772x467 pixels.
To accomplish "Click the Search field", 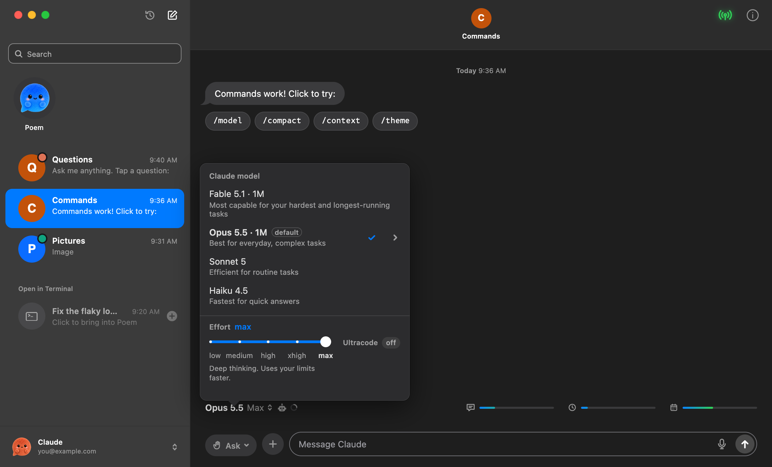I will (95, 53).
